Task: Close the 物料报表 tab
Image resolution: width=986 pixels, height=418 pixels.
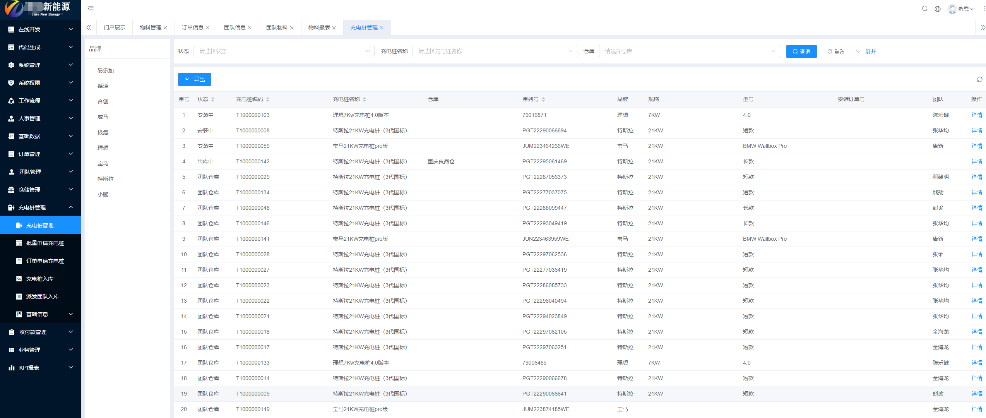Action: [334, 28]
